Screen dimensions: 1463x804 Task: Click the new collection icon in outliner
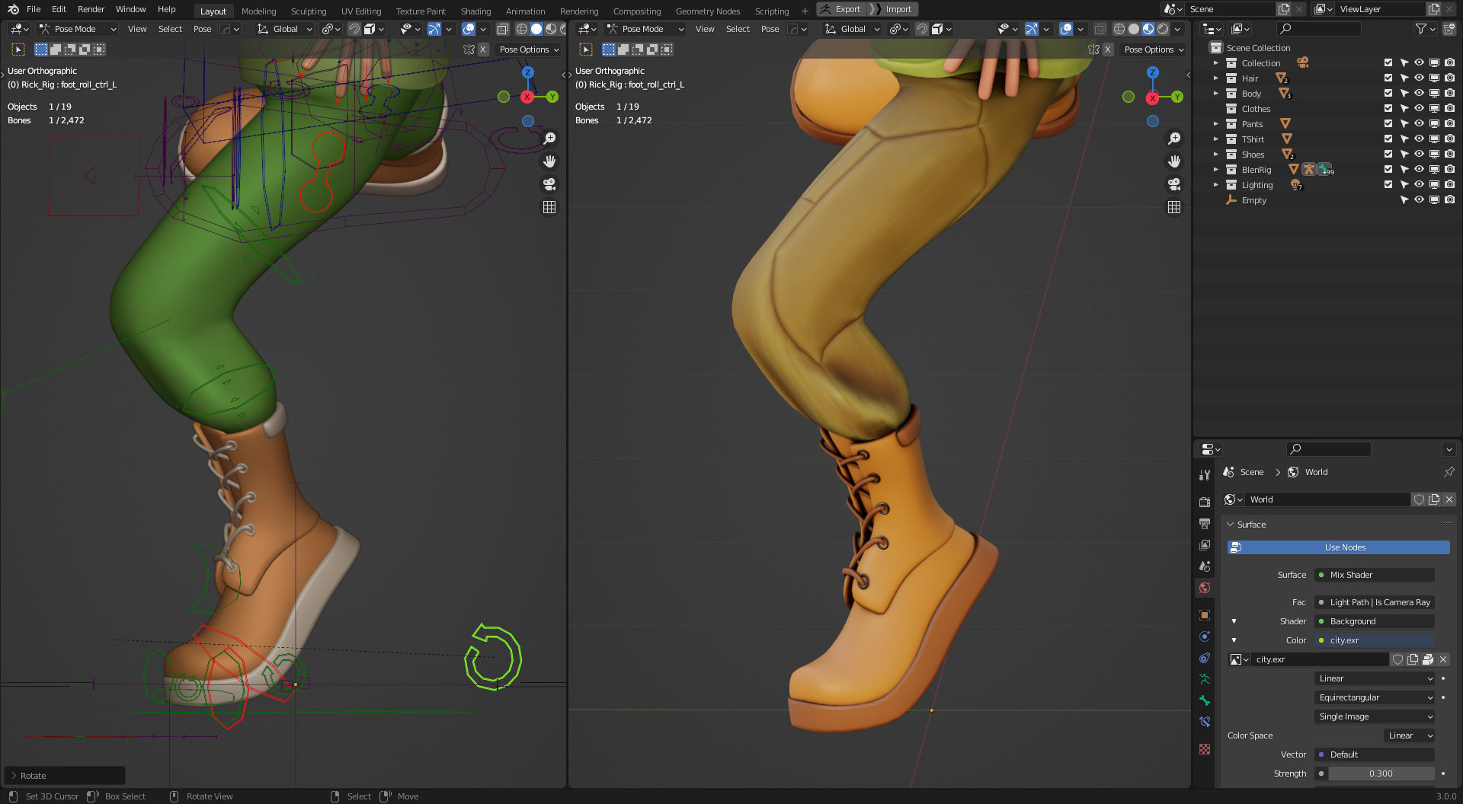1449,29
